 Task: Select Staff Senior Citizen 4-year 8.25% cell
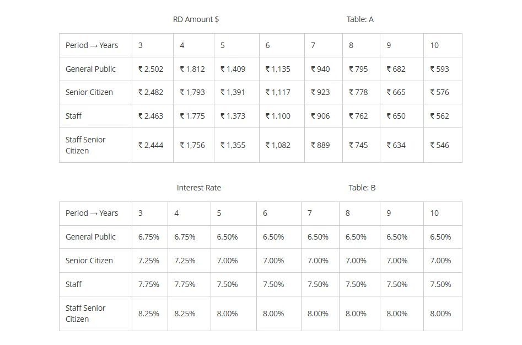(x=185, y=314)
